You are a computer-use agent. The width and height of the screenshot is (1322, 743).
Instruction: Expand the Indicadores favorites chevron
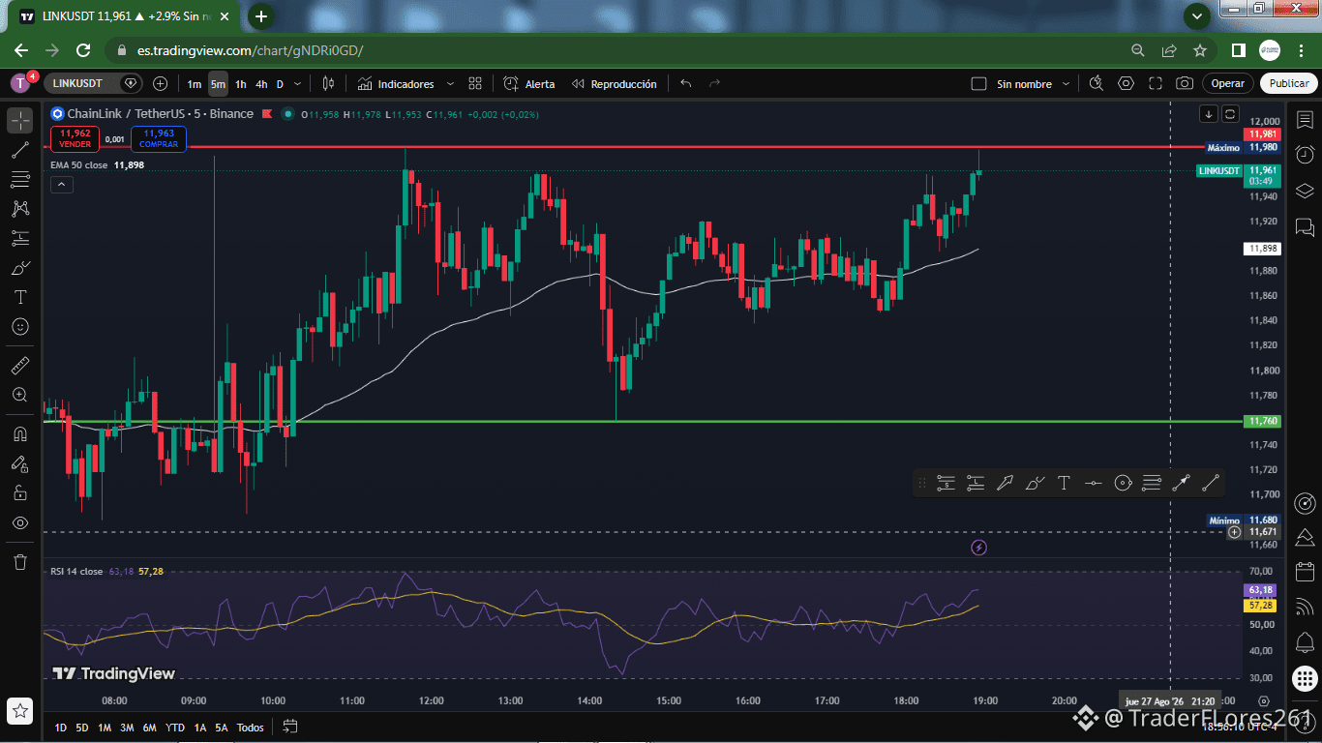(450, 84)
